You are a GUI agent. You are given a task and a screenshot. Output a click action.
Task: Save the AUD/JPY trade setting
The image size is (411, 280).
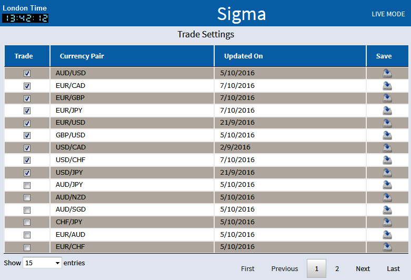coord(387,185)
